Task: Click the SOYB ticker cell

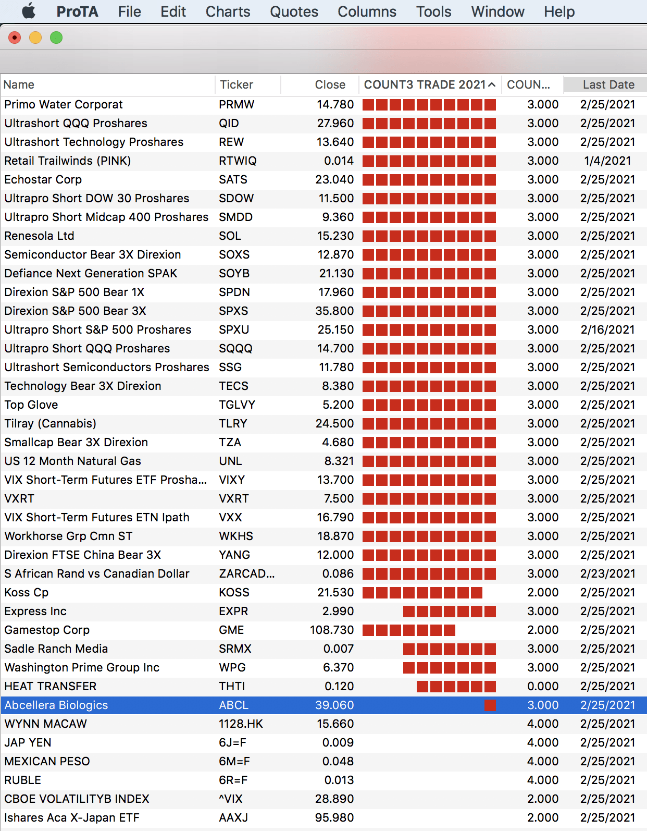Action: [x=234, y=273]
